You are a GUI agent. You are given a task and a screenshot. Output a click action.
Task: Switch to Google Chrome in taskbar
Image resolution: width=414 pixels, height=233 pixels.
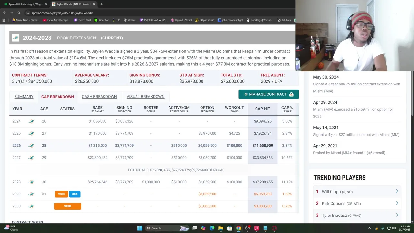click(239, 228)
